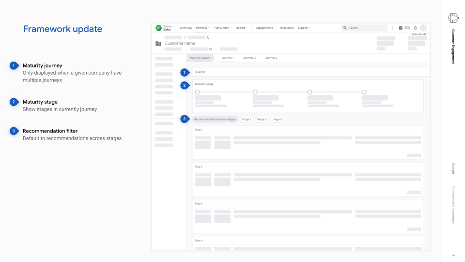The image size is (465, 262).
Task: Click the Maturity stage card label
Action: pyautogui.click(x=204, y=84)
